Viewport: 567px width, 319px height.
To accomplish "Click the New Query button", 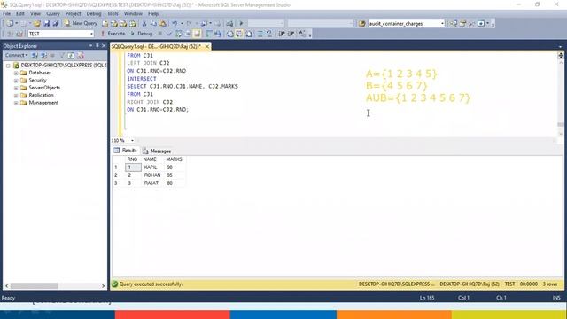I will point(81,23).
